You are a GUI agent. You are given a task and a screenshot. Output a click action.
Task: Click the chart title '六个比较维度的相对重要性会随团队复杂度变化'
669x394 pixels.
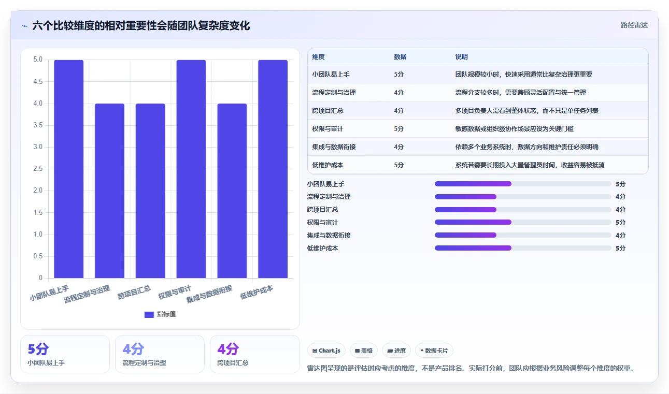141,26
